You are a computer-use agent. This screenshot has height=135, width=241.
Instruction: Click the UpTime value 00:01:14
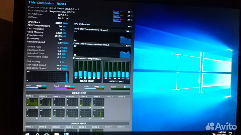coord(63,18)
